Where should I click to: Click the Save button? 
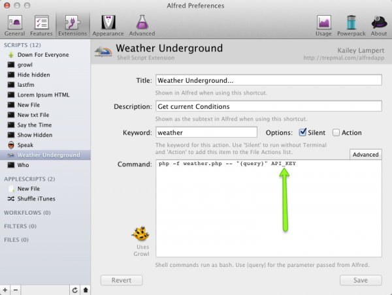pos(361,280)
